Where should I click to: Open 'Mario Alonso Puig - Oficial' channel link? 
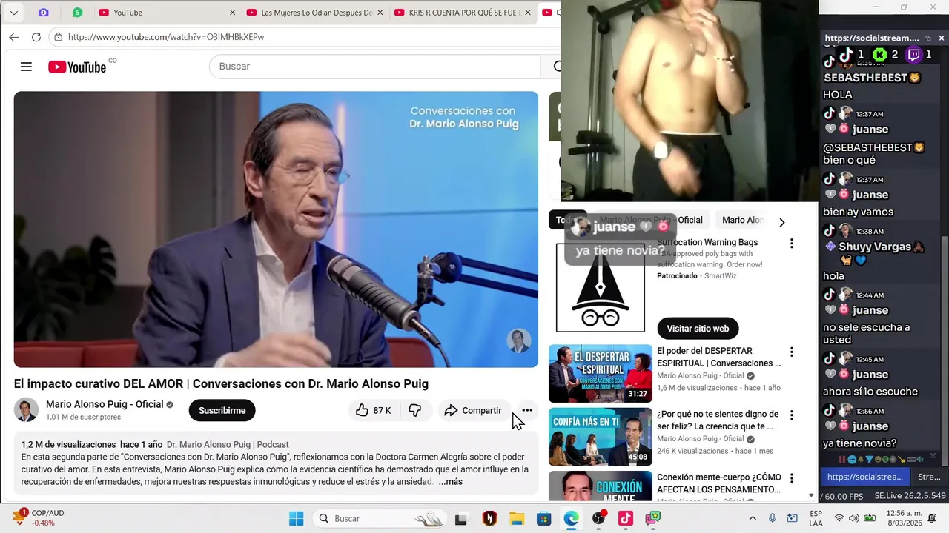pos(105,404)
